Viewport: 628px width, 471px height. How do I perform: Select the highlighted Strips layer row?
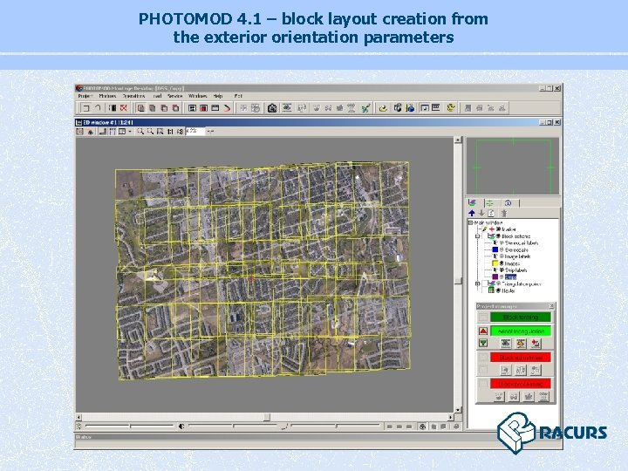tap(510, 276)
